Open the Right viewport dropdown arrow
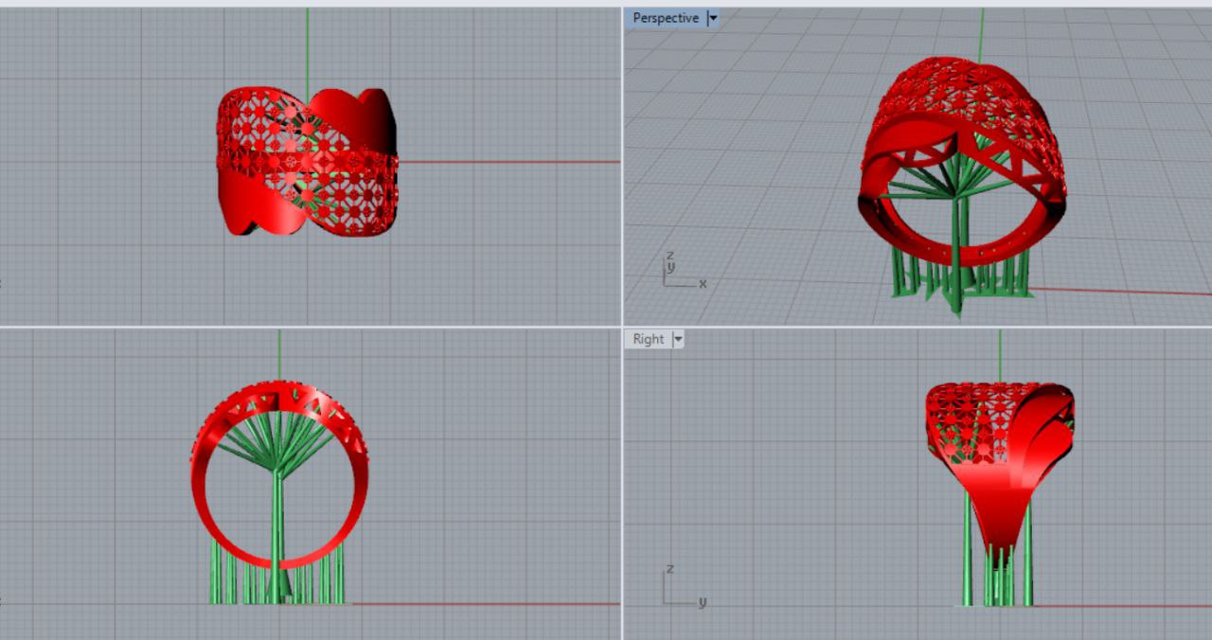The image size is (1212, 640). click(678, 339)
